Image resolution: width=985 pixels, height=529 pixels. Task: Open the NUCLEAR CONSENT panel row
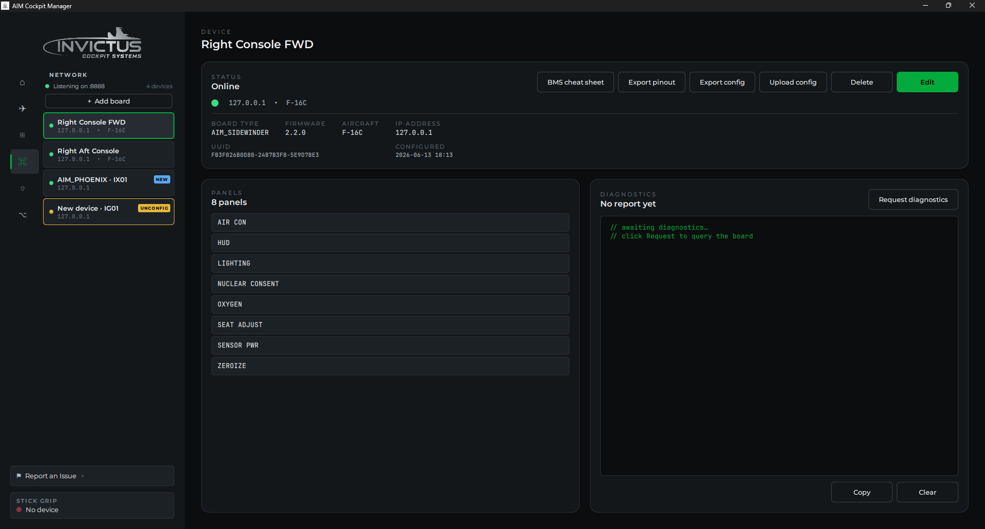[x=390, y=284]
